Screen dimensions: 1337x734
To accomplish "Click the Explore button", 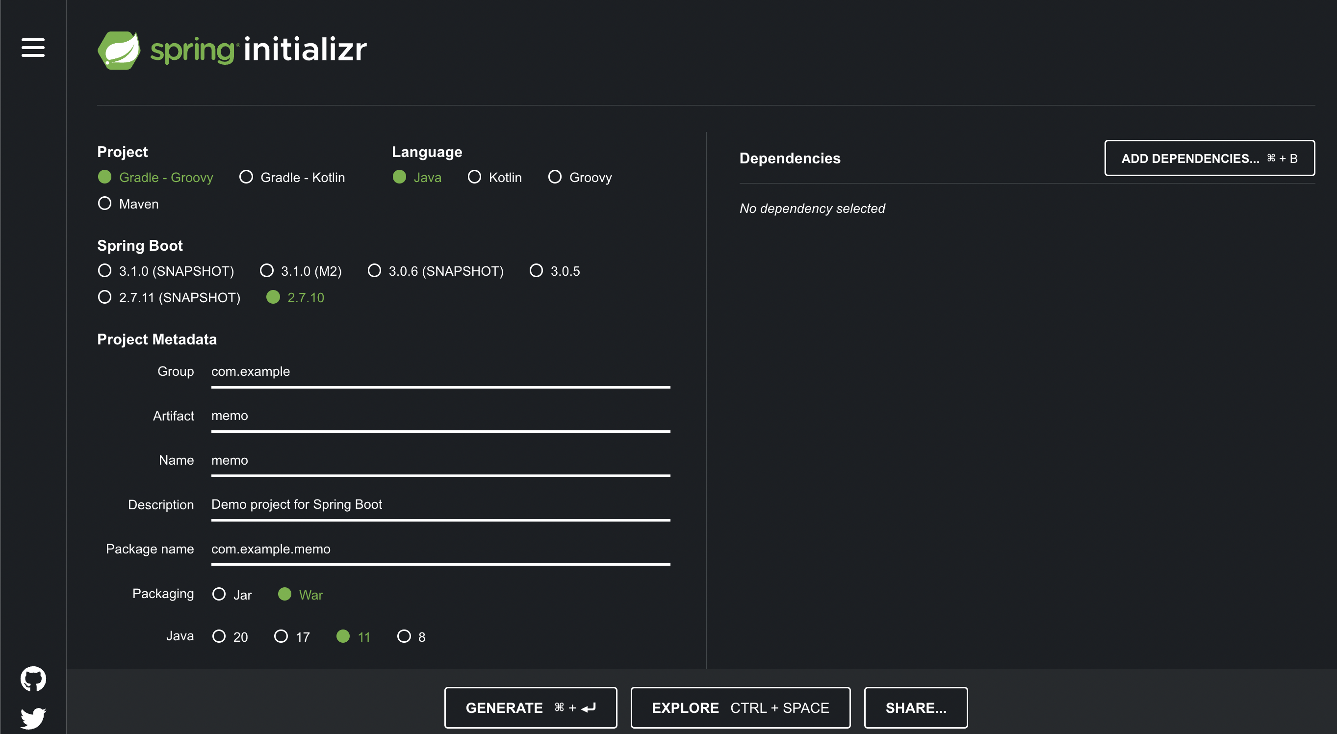I will pos(740,708).
